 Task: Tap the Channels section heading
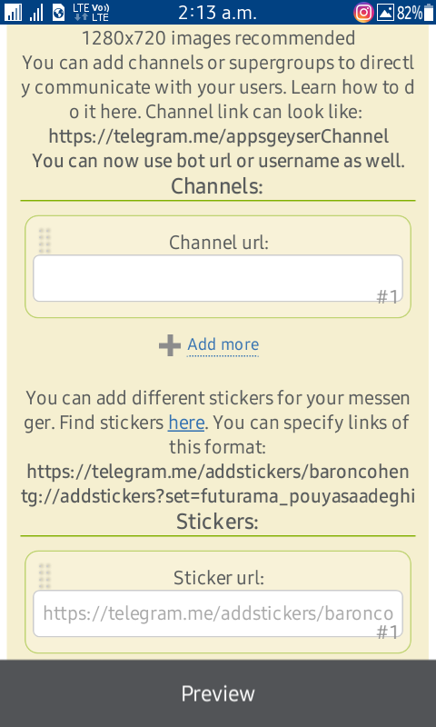tap(217, 186)
